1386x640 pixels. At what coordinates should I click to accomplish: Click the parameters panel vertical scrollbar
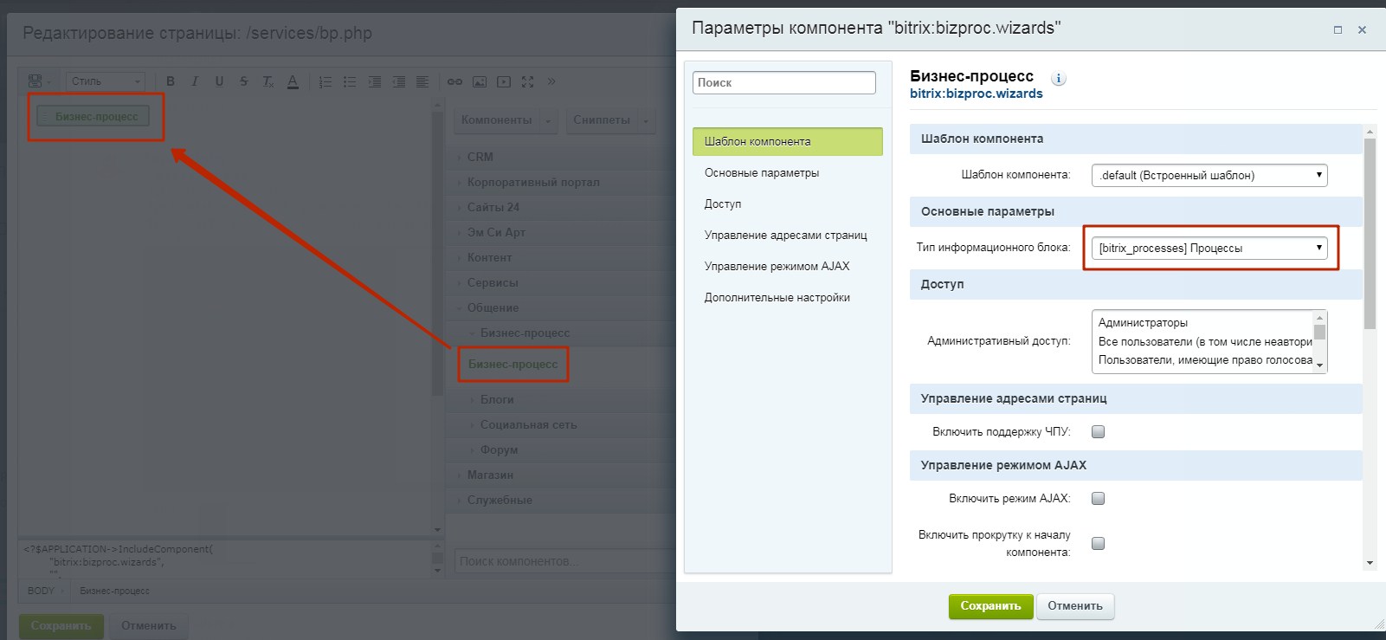(x=1369, y=234)
